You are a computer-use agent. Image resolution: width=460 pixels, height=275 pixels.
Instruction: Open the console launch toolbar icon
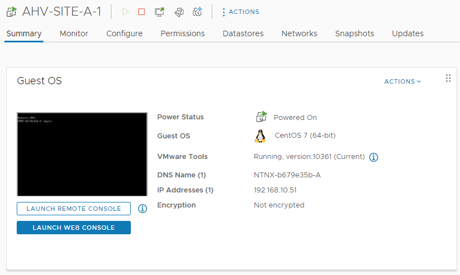point(159,12)
